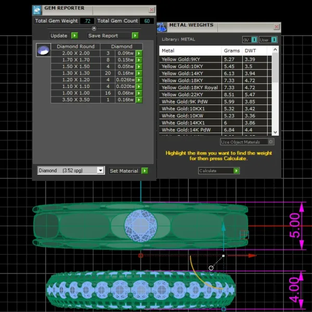Click the green arrow next to Save Report
312x312 pixels.
(x=135, y=35)
